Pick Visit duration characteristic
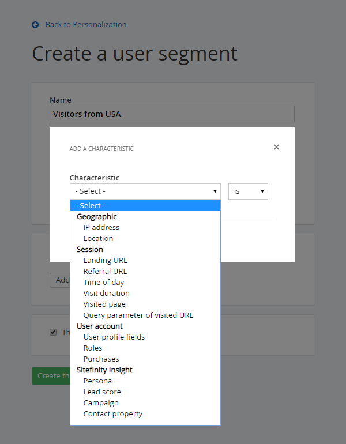 [x=106, y=294]
